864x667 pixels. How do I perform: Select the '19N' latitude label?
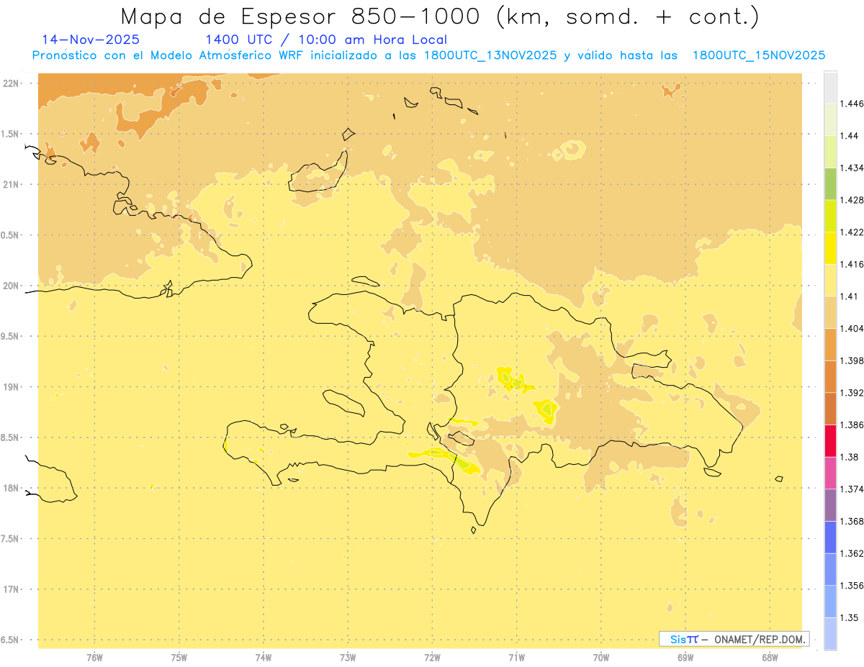pyautogui.click(x=12, y=387)
